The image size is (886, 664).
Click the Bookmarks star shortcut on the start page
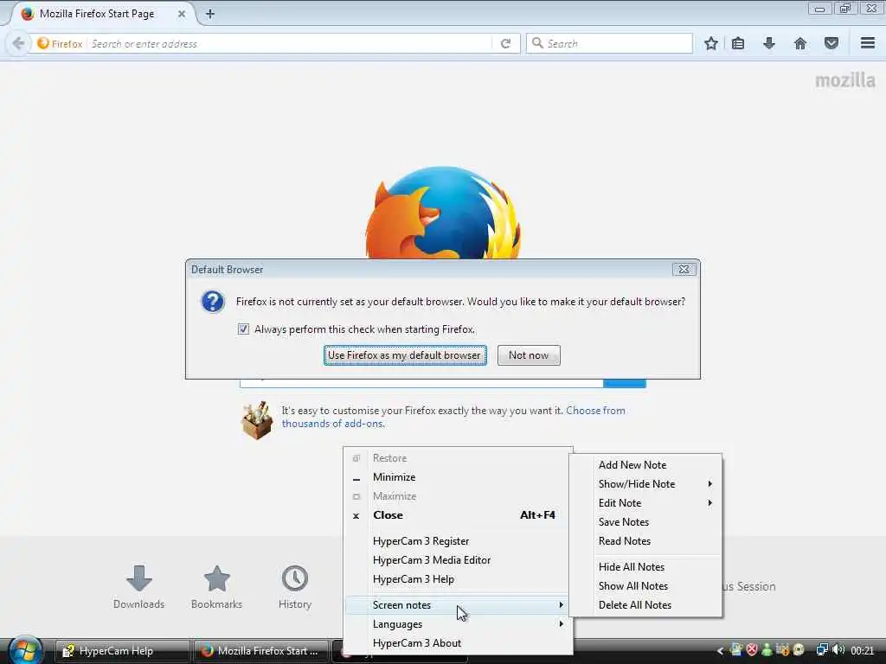tap(216, 587)
